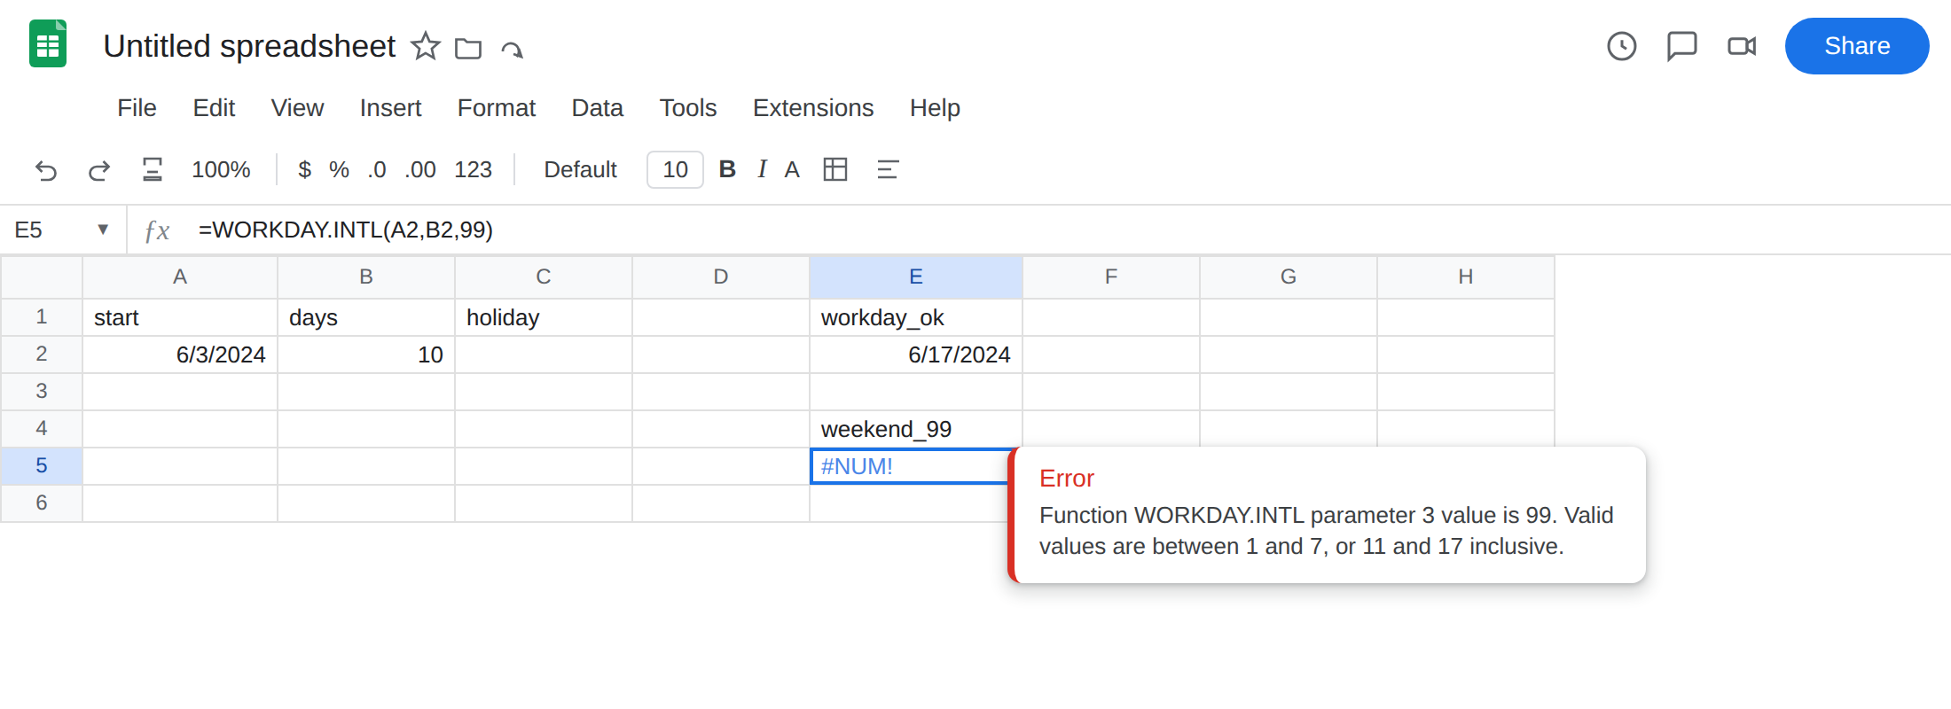The width and height of the screenshot is (1951, 709).
Task: Toggle bold formatting
Action: tap(727, 169)
